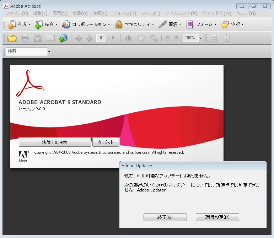The height and width of the screenshot is (238, 274).
Task: Click the zoom in plus icon
Action: 177,38
